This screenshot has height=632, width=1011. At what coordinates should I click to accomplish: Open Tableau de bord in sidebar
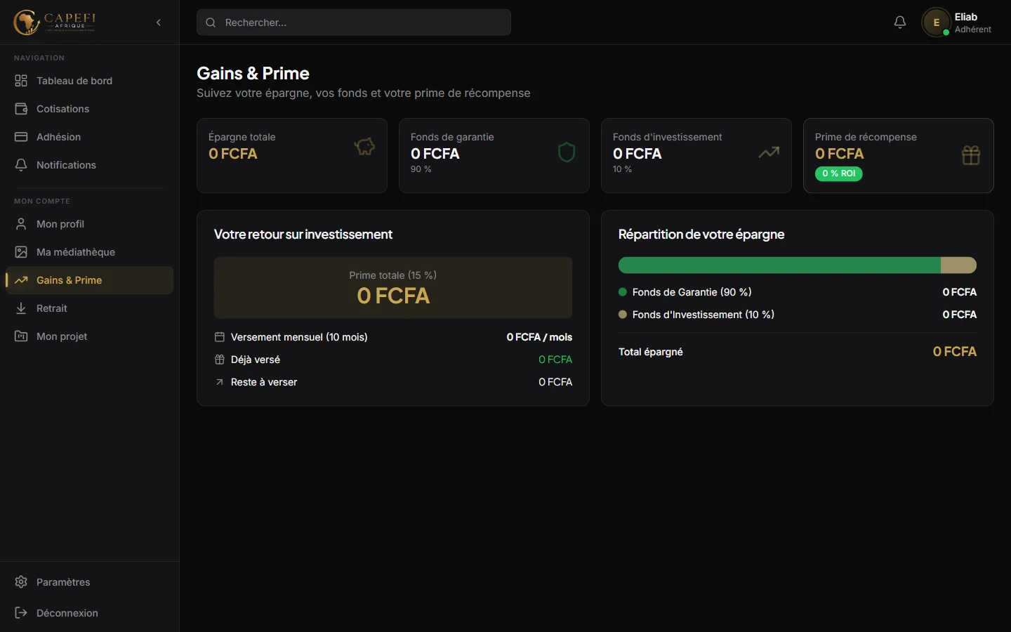tap(89, 81)
